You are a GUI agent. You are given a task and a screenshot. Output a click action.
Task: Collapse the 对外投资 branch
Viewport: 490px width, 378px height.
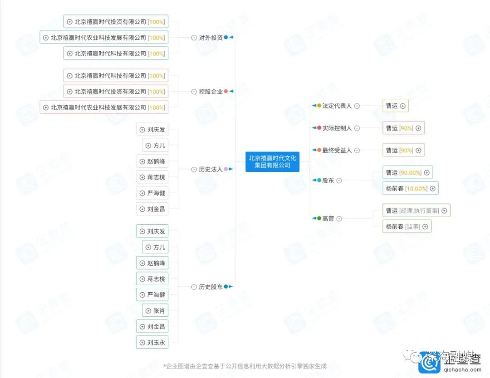(194, 38)
